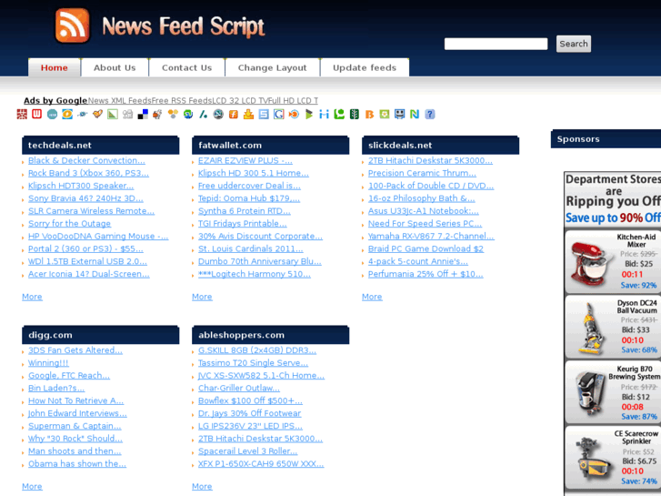Open the EZAIR EZVIEW PLUS link
Image resolution: width=661 pixels, height=496 pixels.
coord(245,160)
